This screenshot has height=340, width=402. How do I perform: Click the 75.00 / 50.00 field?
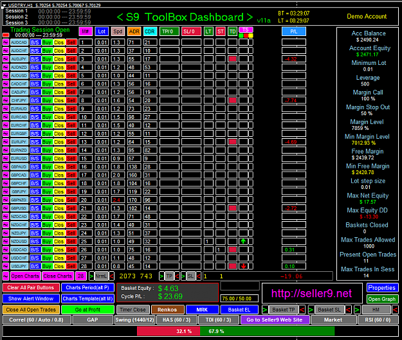point(239,298)
